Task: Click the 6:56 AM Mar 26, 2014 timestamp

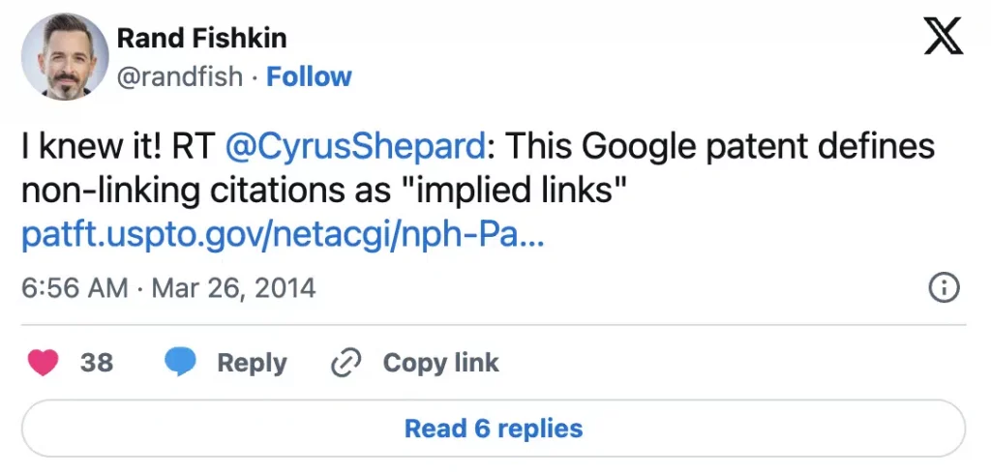Action: click(167, 287)
